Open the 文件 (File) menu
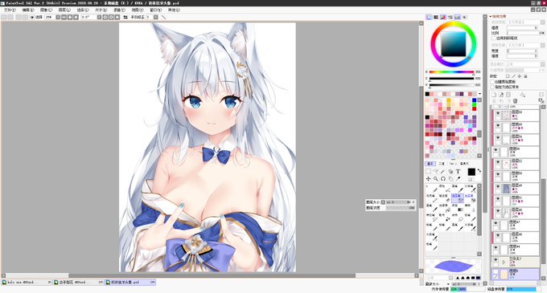547x293 pixels. 10,10
